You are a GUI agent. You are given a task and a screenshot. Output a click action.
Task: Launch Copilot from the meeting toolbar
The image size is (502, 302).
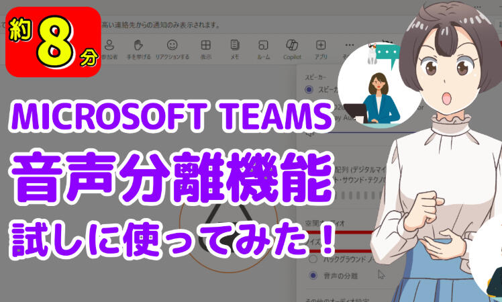(292, 46)
